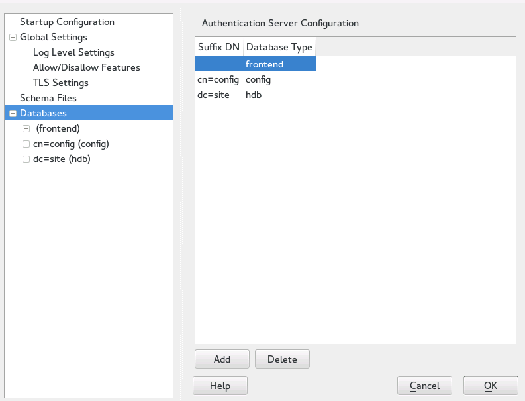Sort by the Suffix DN column header
This screenshot has height=401, width=525.
click(x=218, y=47)
